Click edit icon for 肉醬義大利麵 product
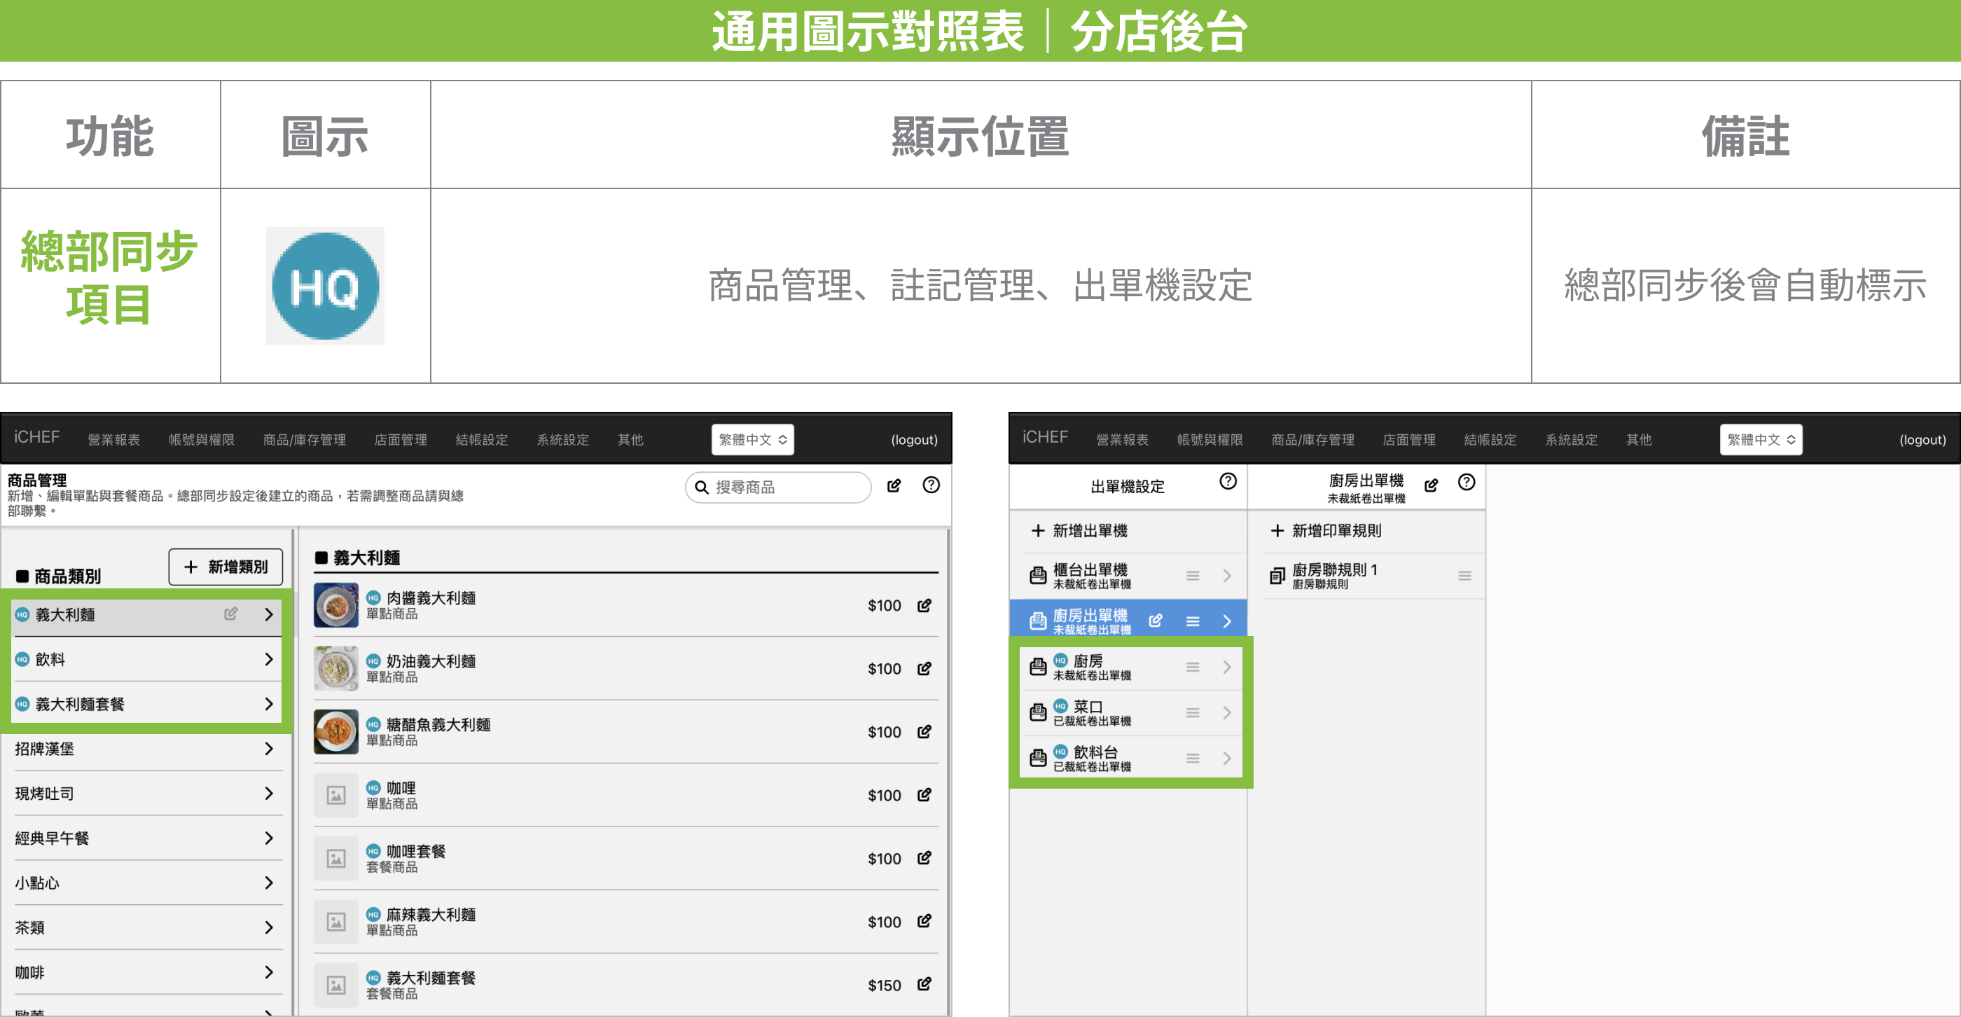The image size is (1961, 1017). point(923,605)
